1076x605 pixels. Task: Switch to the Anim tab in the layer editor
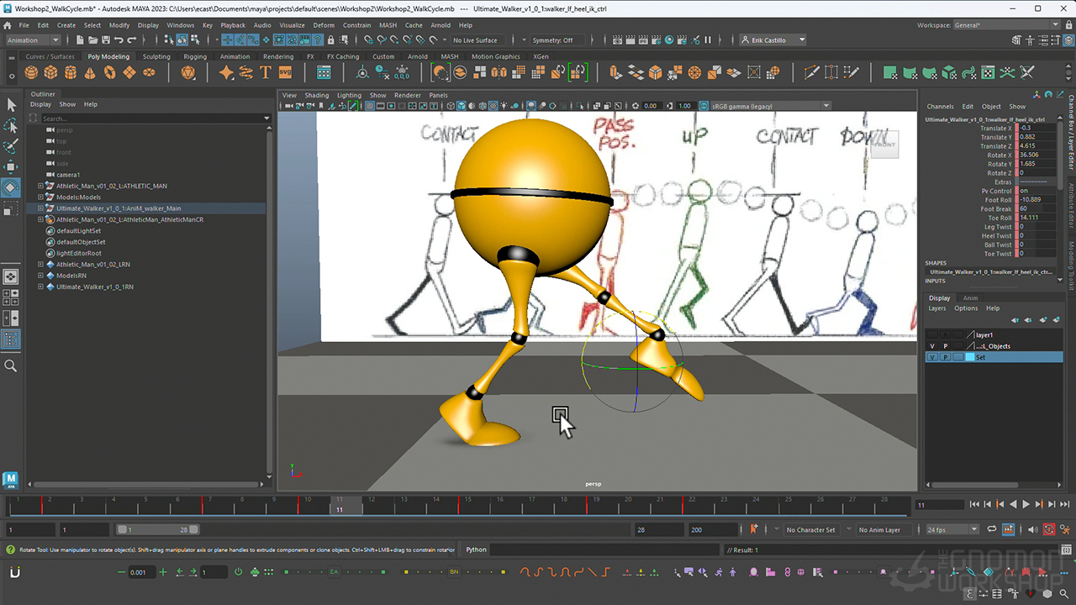click(x=970, y=297)
